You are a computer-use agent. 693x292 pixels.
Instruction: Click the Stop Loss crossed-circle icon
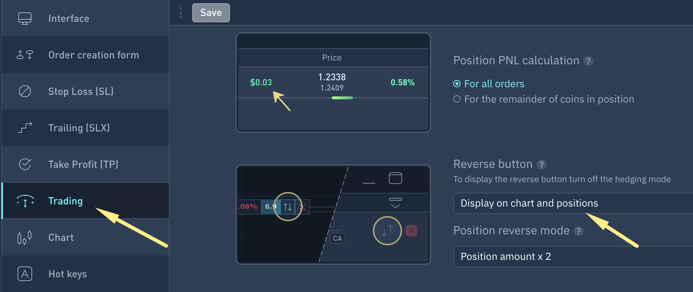pyautogui.click(x=25, y=91)
